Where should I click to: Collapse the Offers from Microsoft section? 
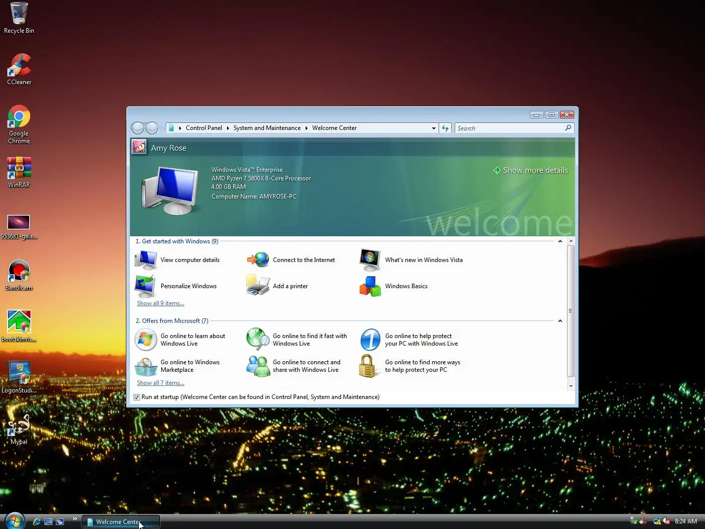pyautogui.click(x=560, y=321)
